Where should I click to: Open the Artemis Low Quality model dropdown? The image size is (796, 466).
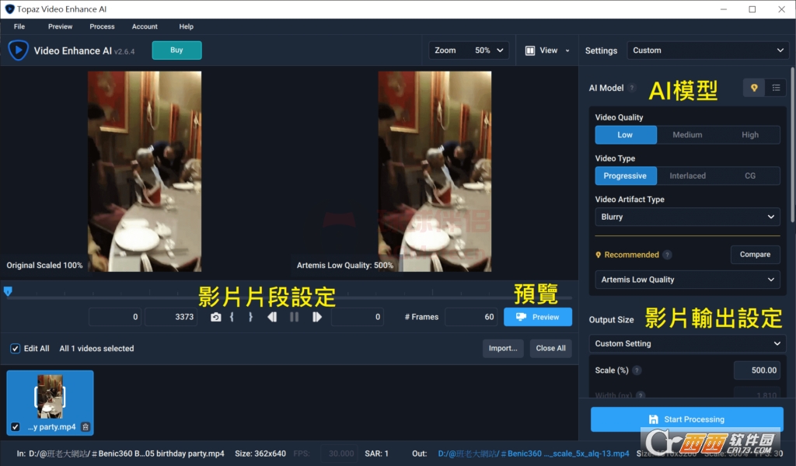(x=687, y=280)
